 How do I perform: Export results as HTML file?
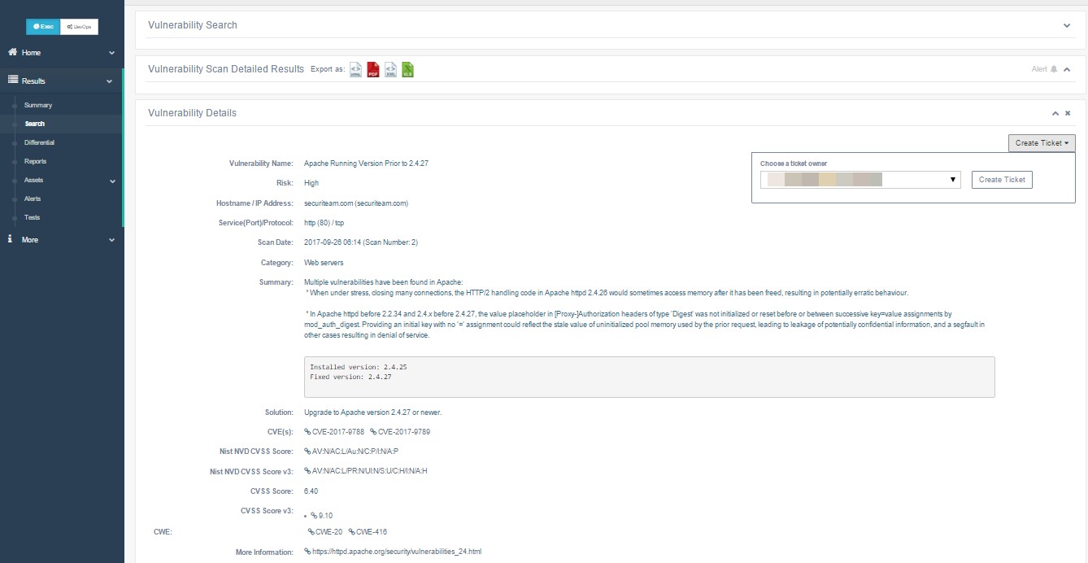click(x=356, y=70)
